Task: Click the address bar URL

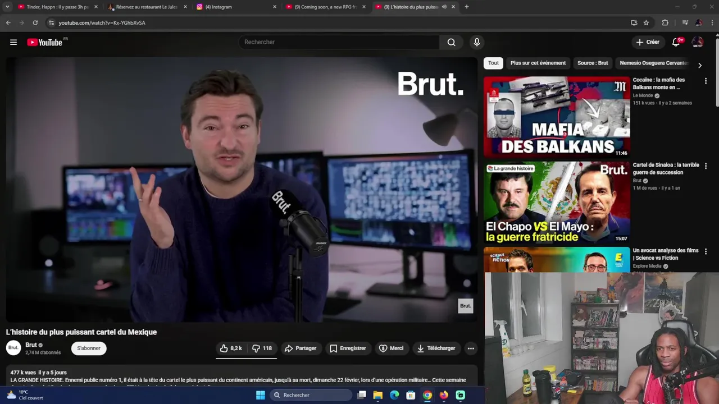Action: [x=102, y=22]
